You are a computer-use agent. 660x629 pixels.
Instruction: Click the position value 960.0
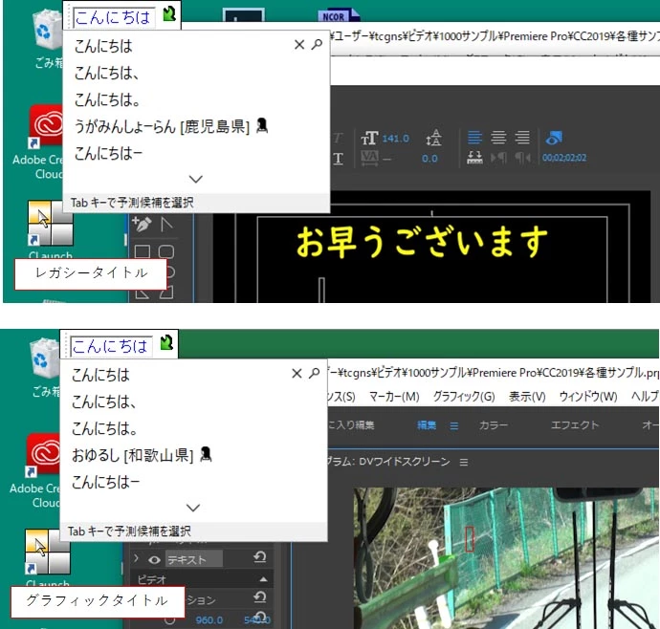tap(209, 620)
